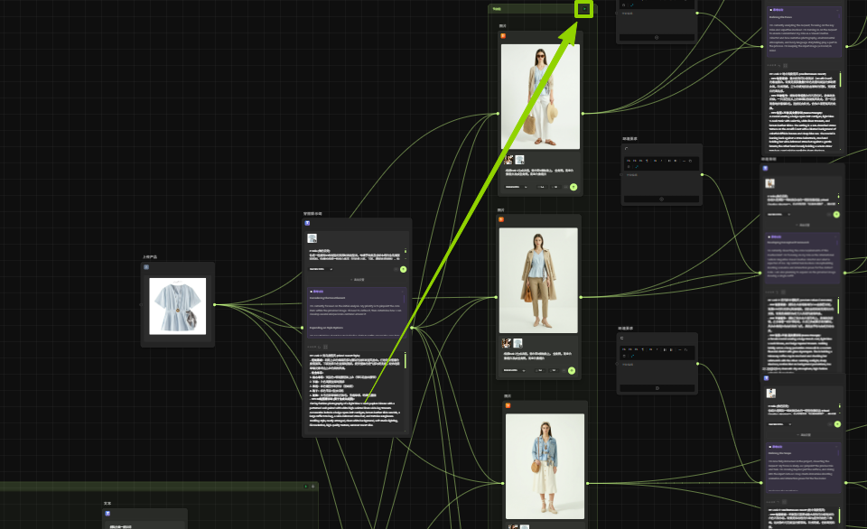The image size is (867, 529).
Task: Click the run button in the group header
Action: tap(583, 9)
